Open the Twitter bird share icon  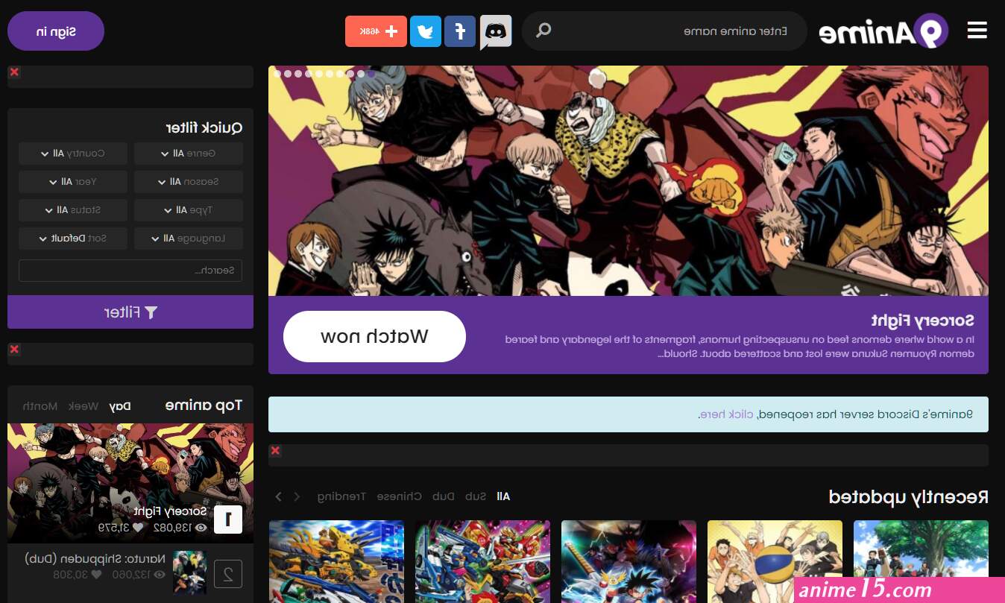pos(426,31)
